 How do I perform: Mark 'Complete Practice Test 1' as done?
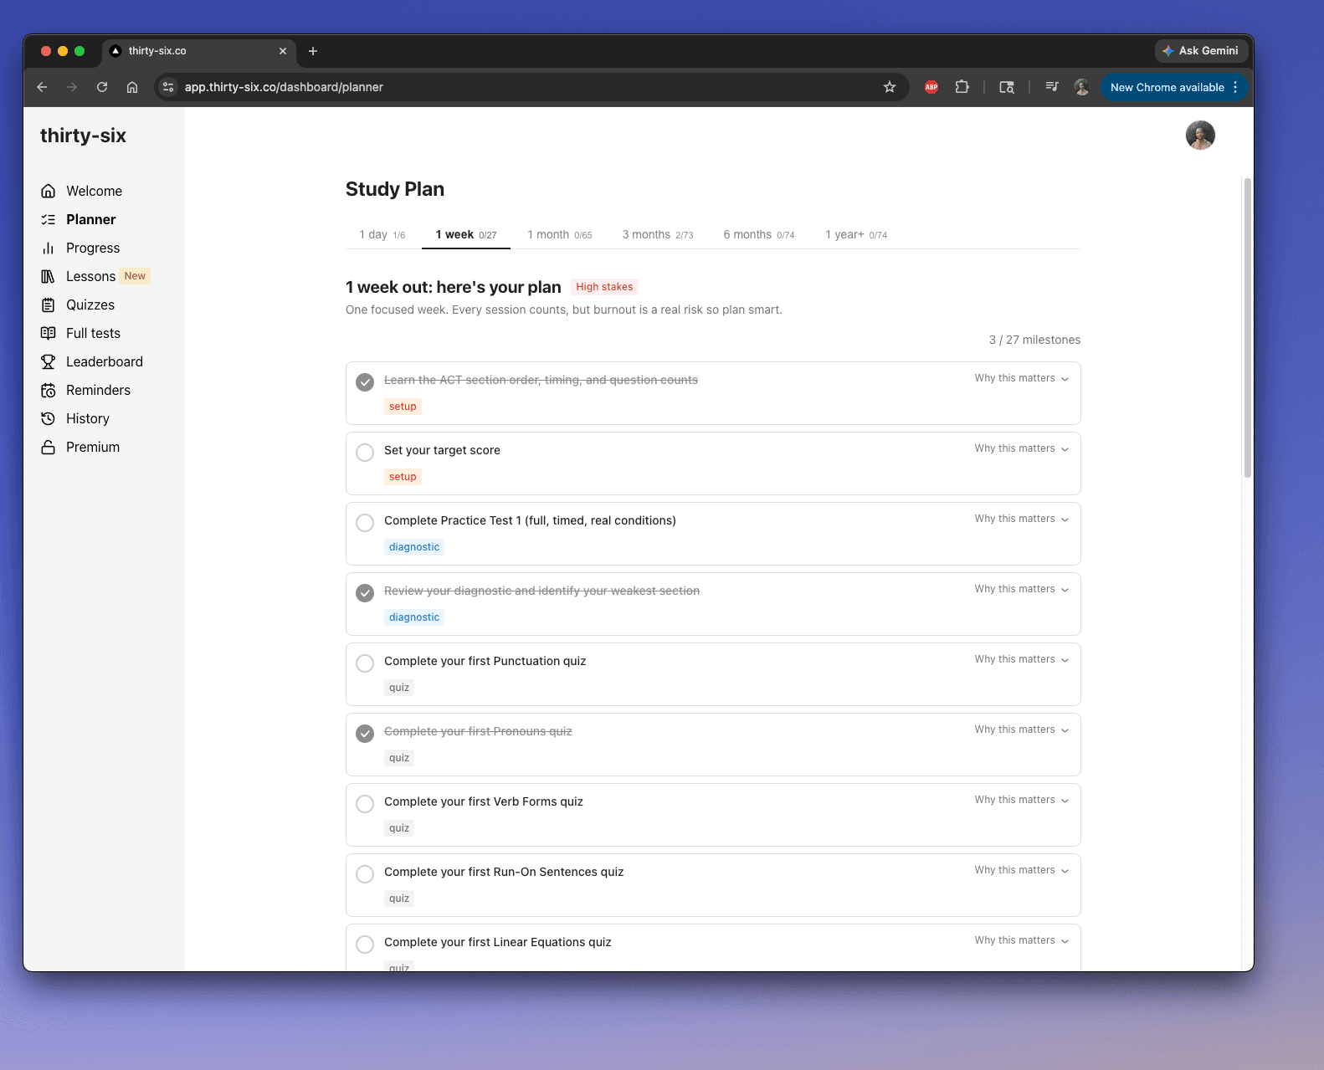(365, 523)
